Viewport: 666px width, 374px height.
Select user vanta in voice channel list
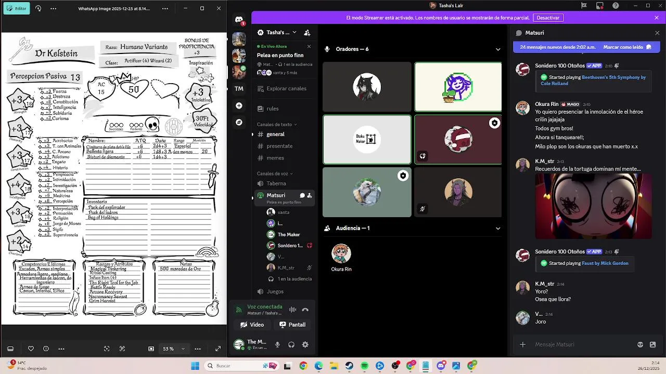[x=290, y=212]
